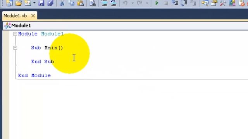The height and width of the screenshot is (139, 248).
Task: Click the Undo arrow icon
Action: pyautogui.click(x=125, y=3)
